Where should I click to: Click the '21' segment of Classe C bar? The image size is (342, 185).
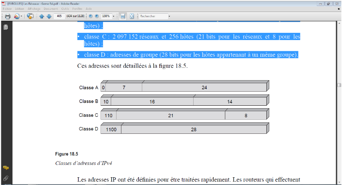click(171, 116)
